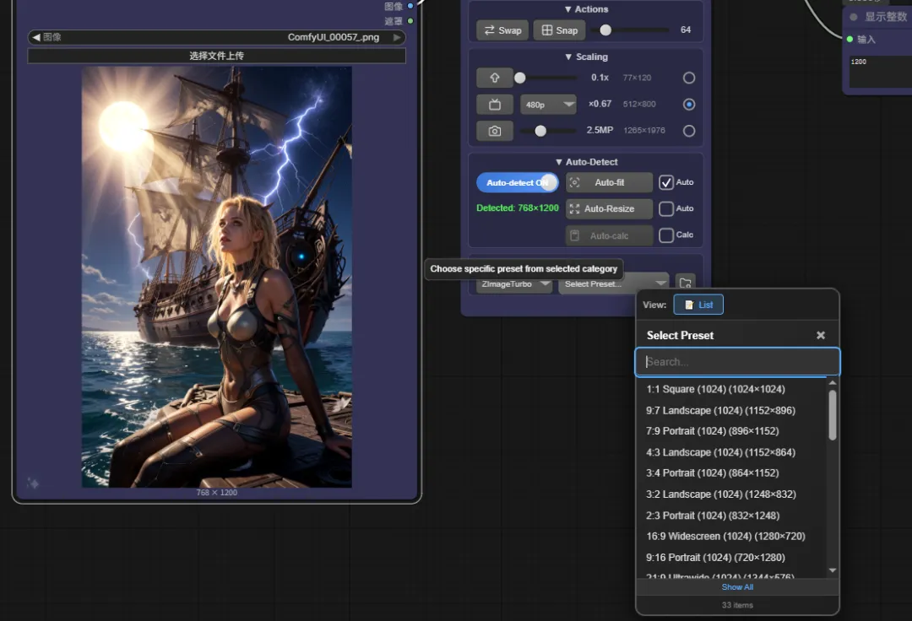The image size is (912, 621).
Task: Turn off the Auto-detect ON switch
Action: click(x=517, y=182)
